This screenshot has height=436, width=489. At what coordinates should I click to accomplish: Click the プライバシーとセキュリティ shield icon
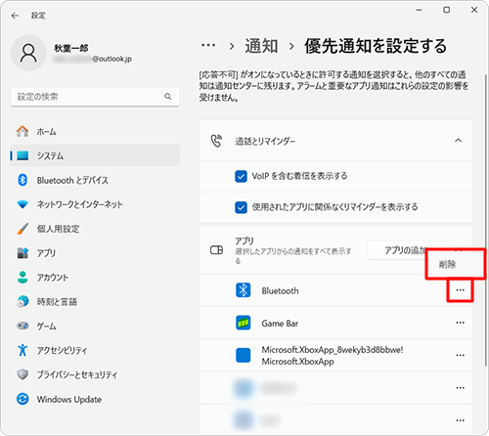point(22,374)
